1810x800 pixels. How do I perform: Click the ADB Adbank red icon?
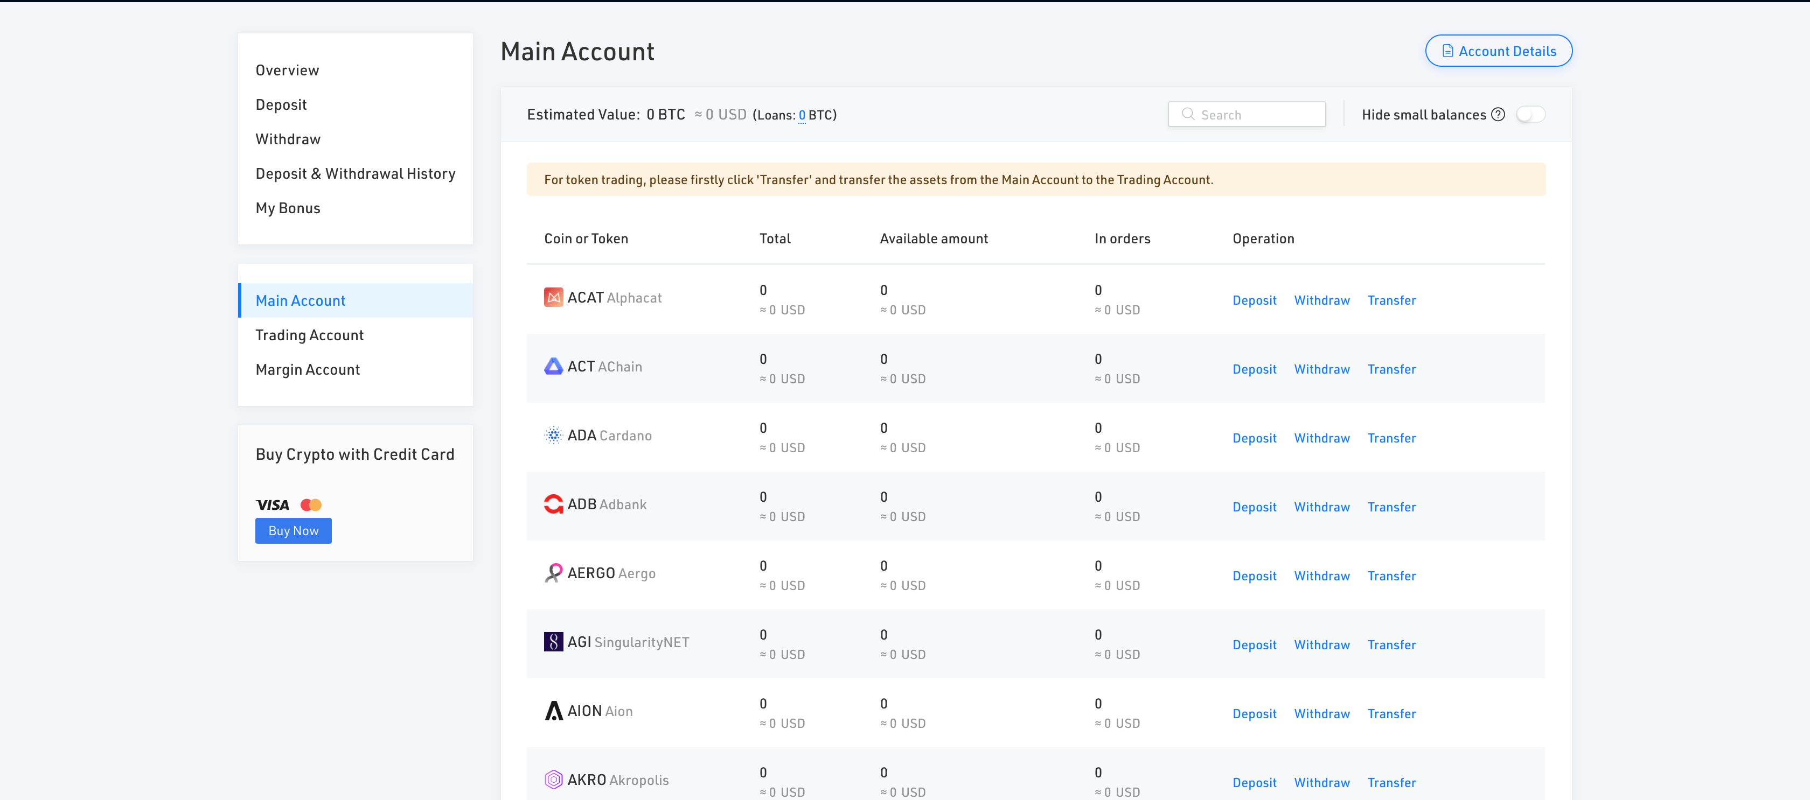tap(553, 504)
